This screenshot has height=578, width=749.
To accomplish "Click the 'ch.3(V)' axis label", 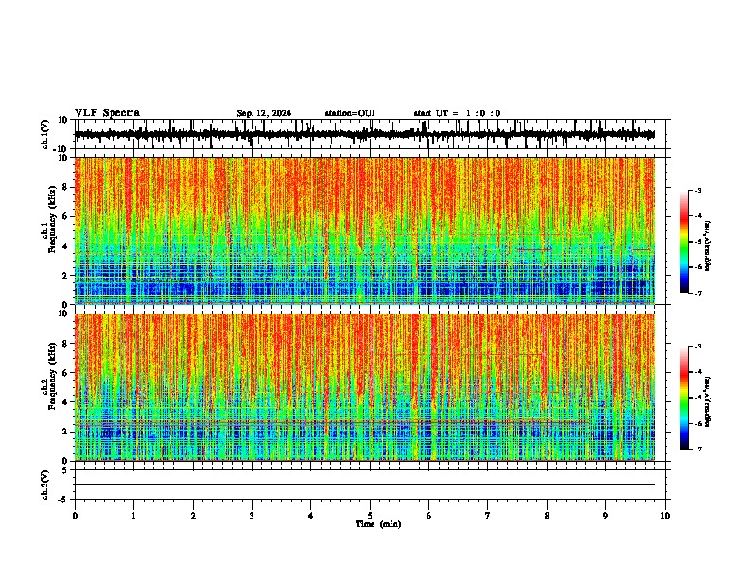I will (45, 484).
